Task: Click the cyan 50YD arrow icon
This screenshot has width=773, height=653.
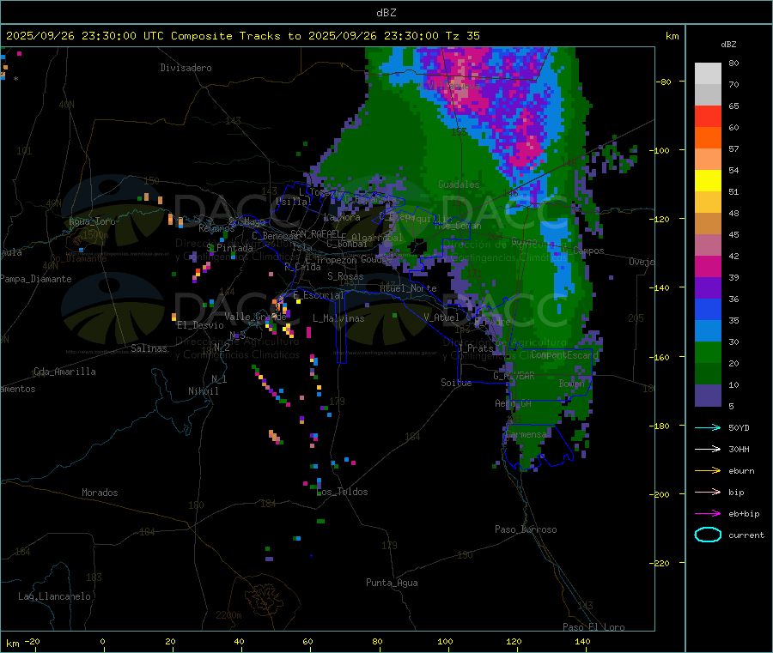Action: (708, 427)
